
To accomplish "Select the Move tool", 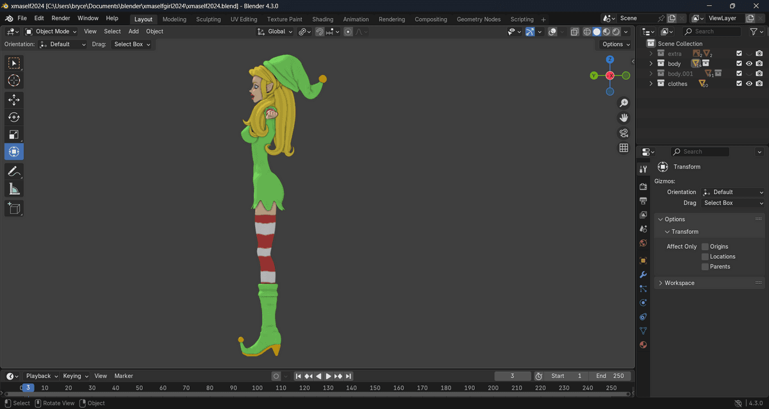I will coord(14,100).
